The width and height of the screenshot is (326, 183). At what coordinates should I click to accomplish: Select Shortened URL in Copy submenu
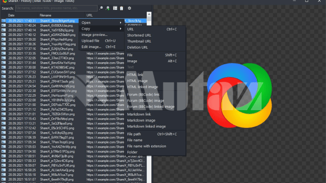pos(155,35)
